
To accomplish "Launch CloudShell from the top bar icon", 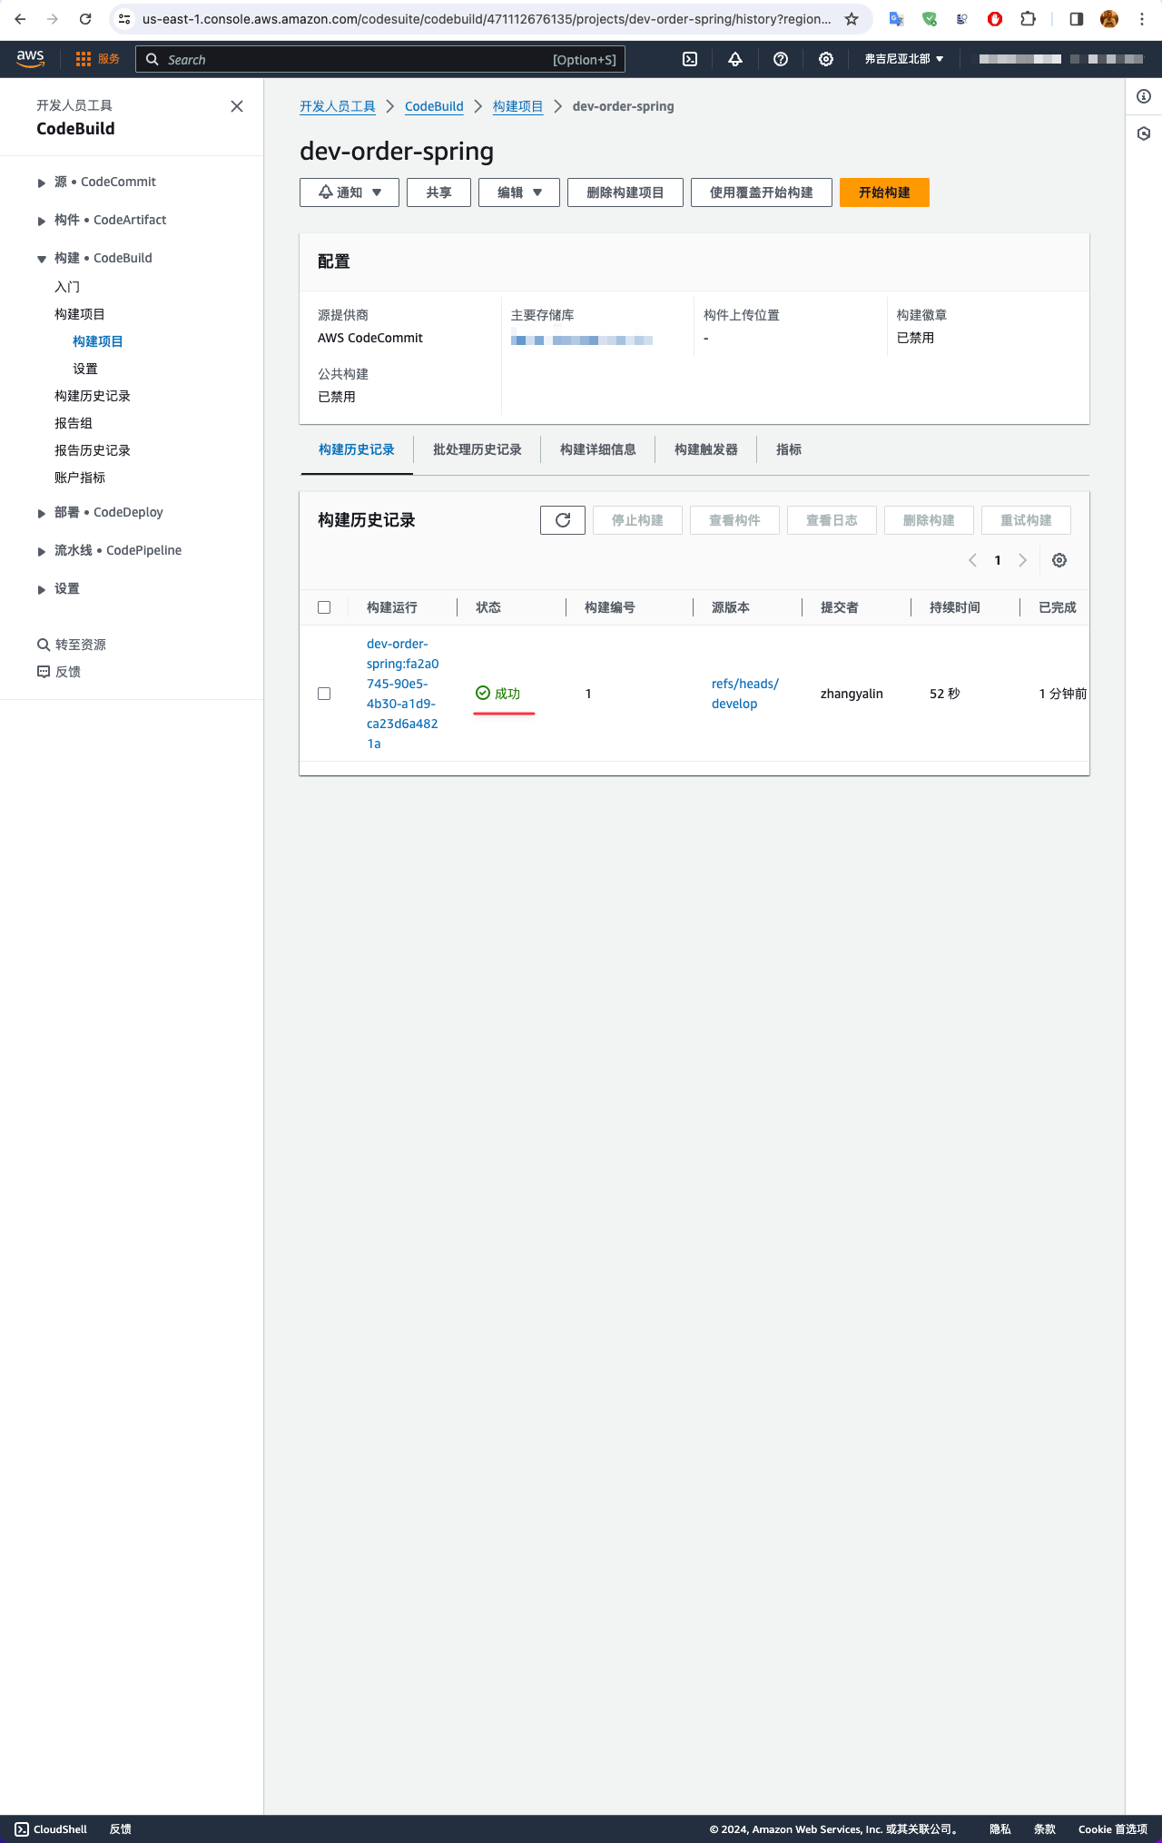I will 690,59.
